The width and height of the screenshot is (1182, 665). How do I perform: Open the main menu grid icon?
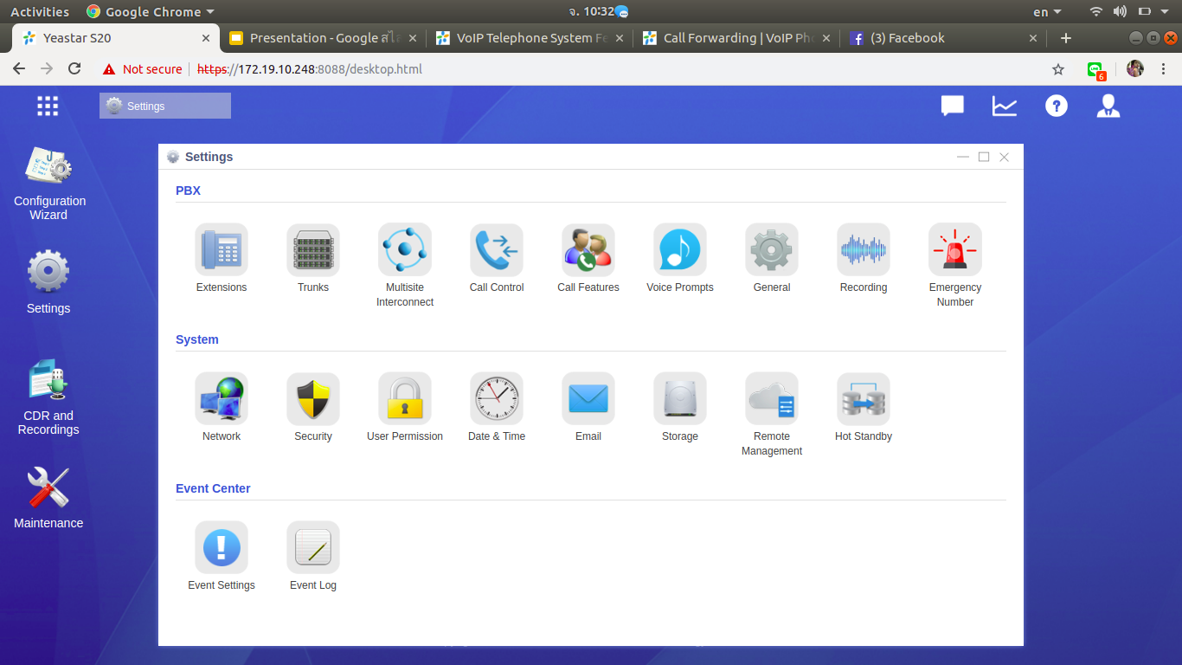48,106
